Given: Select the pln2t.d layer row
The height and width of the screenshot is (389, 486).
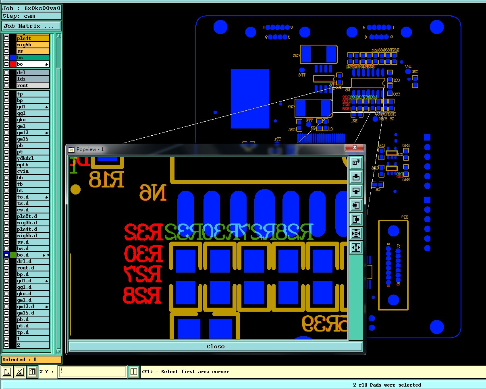Looking at the screenshot, I should 33,216.
